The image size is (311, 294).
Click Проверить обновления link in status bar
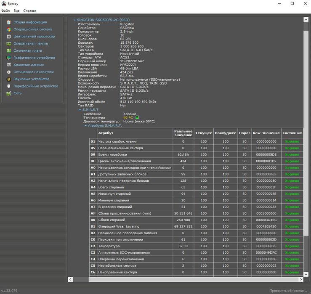click(x=288, y=291)
